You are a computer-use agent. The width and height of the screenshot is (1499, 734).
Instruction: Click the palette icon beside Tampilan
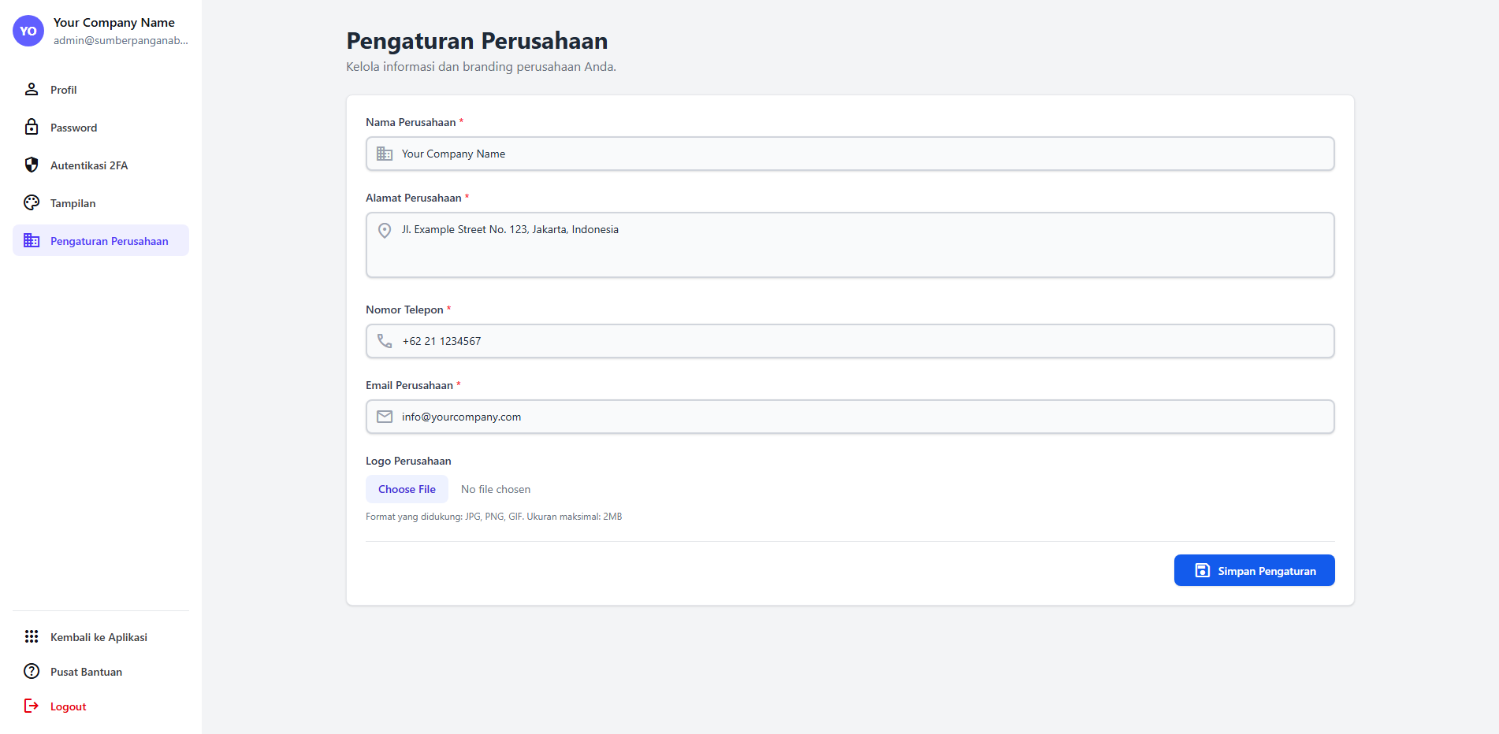click(x=32, y=202)
